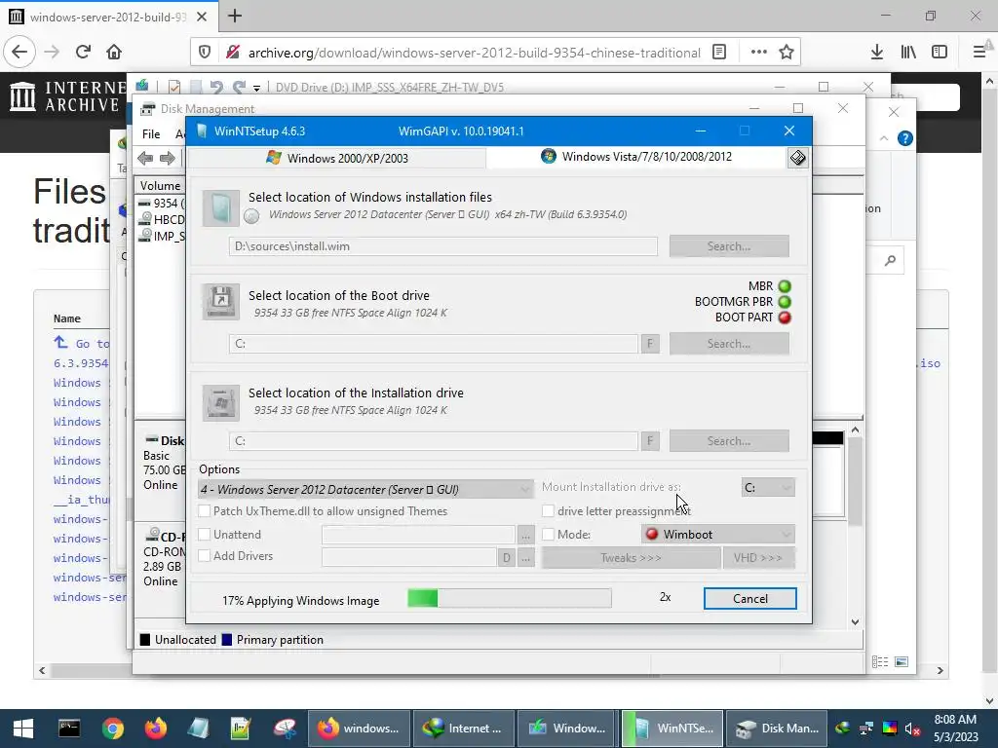
Task: Click the Explorer help question mark icon
Action: [905, 138]
